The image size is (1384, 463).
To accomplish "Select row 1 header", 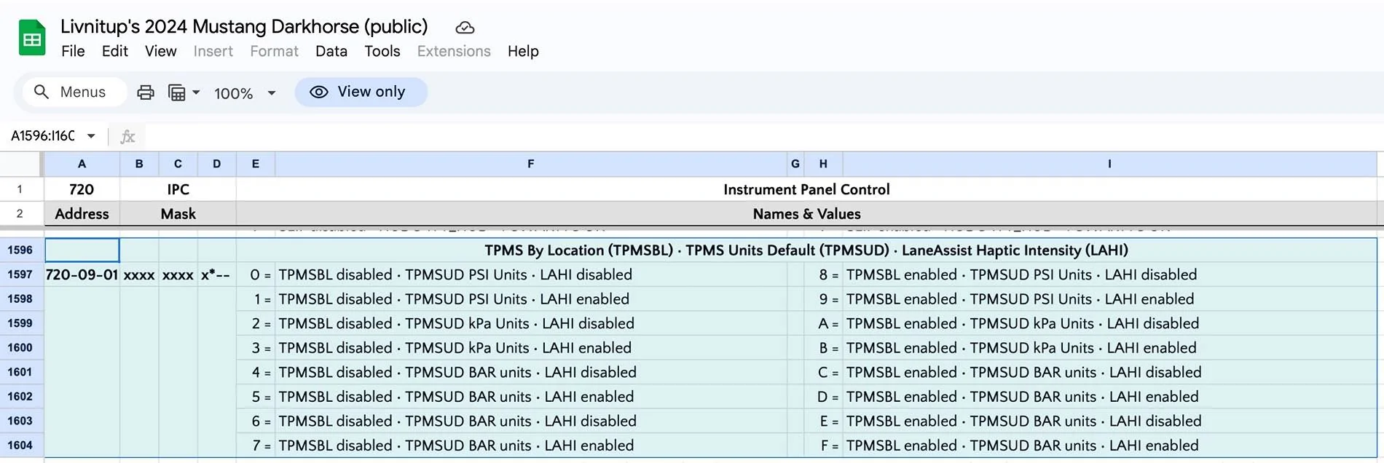I will pyautogui.click(x=20, y=189).
